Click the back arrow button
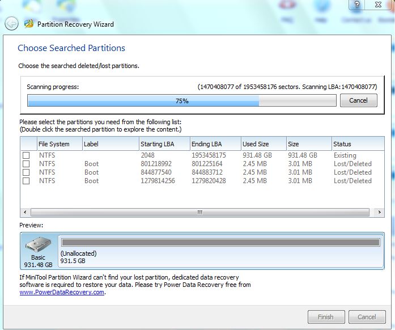The height and width of the screenshot is (330, 395). click(x=11, y=24)
